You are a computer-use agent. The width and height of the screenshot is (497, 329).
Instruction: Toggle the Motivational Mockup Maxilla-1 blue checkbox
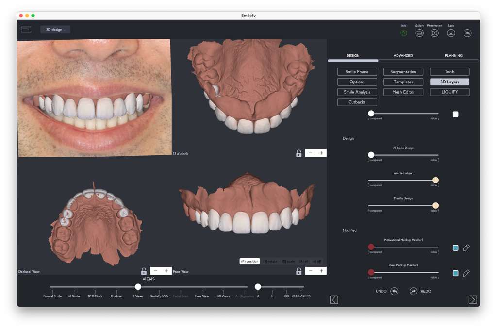(455, 248)
